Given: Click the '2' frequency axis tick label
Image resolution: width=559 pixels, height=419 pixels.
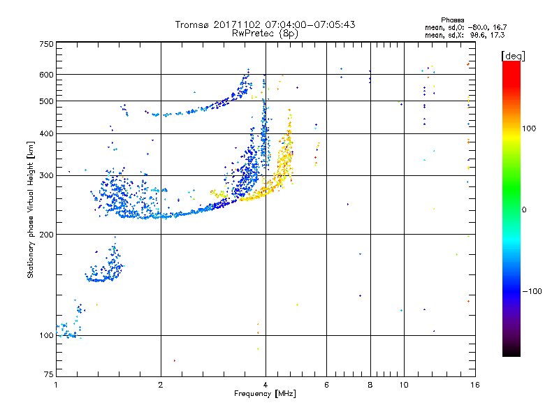Looking at the screenshot, I should click(161, 385).
